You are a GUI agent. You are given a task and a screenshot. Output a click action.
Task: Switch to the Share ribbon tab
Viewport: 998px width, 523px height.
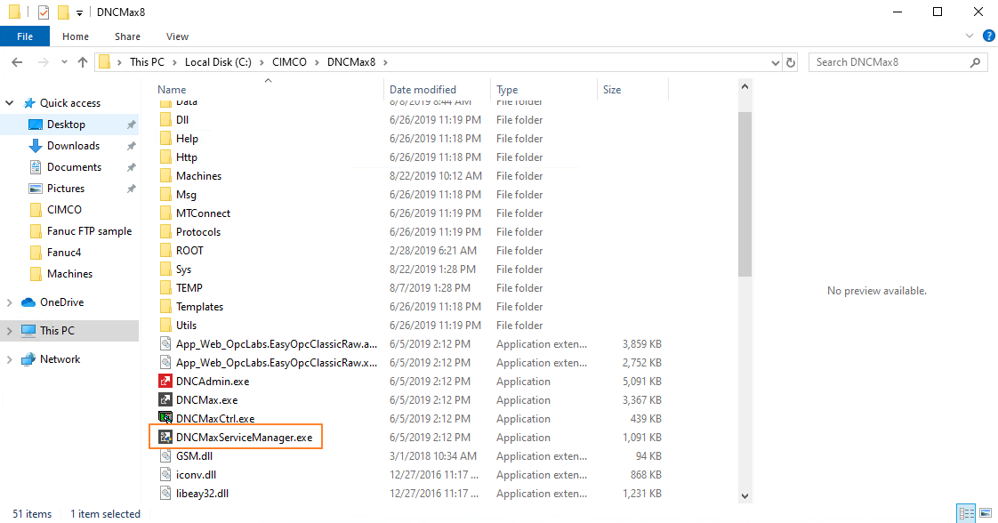127,36
